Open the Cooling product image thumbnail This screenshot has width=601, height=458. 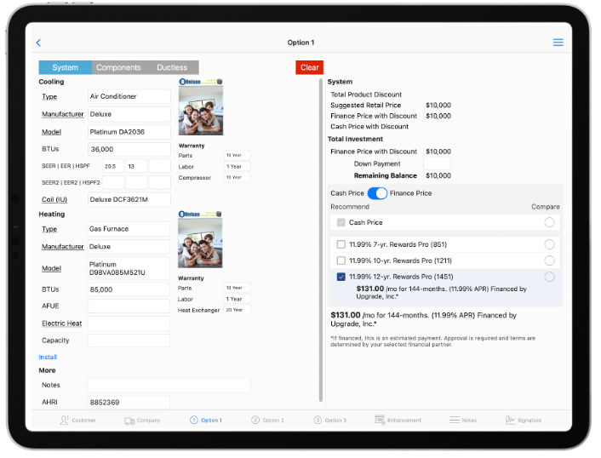point(201,107)
